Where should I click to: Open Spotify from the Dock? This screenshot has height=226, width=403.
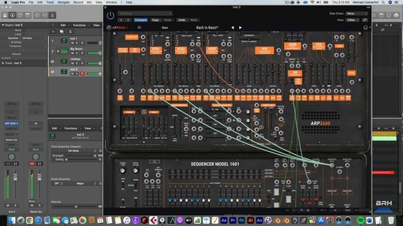(360, 220)
